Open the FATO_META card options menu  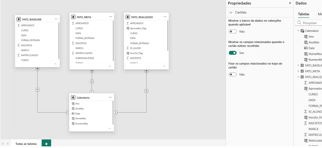tap(110, 17)
